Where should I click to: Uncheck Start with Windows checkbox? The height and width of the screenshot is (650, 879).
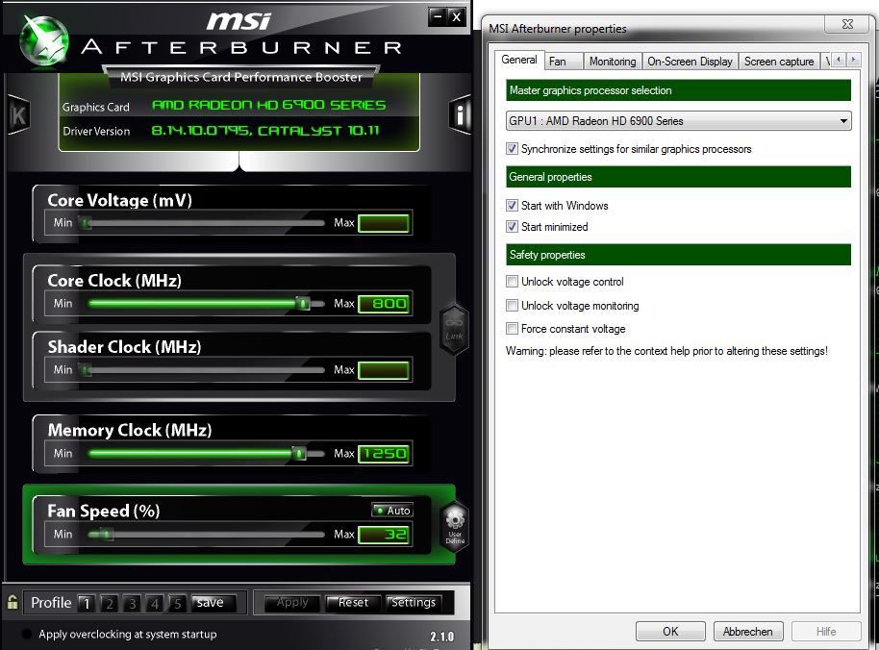512,205
